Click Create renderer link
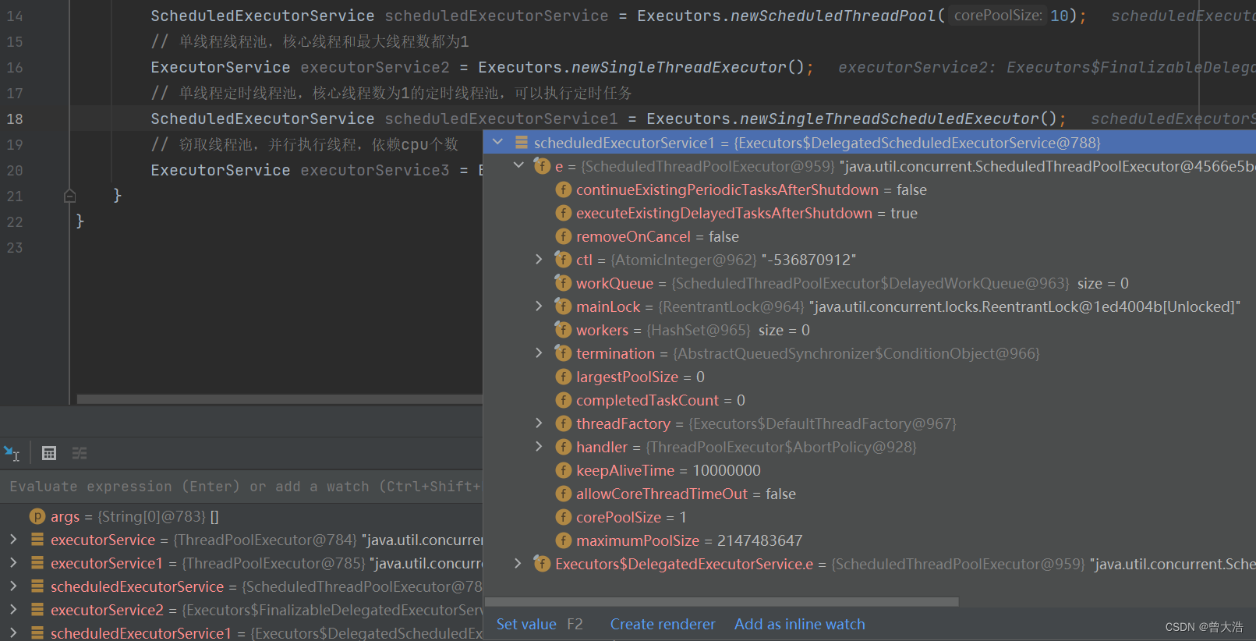This screenshot has width=1256, height=641. pyautogui.click(x=663, y=625)
